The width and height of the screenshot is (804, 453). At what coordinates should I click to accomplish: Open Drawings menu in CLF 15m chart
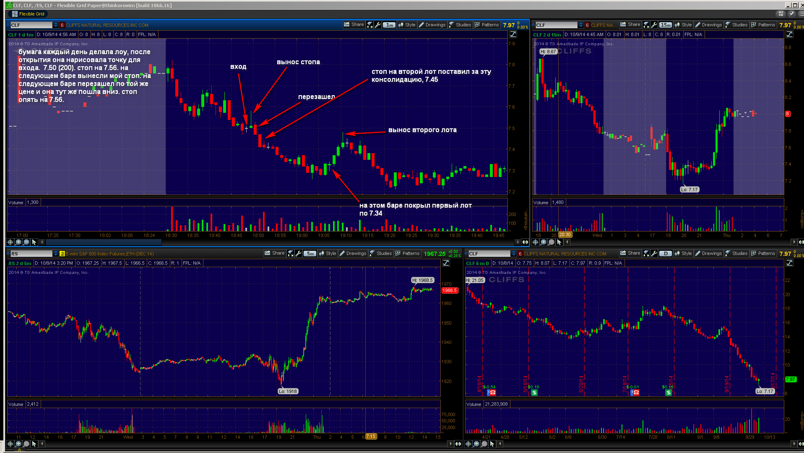pos(708,25)
